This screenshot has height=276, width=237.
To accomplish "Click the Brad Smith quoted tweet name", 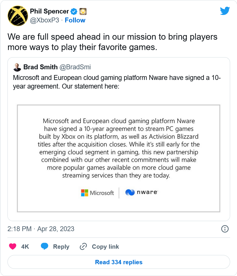I will pos(40,67).
